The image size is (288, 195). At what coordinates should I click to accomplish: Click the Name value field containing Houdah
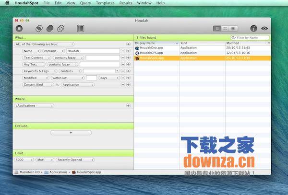click(93, 51)
